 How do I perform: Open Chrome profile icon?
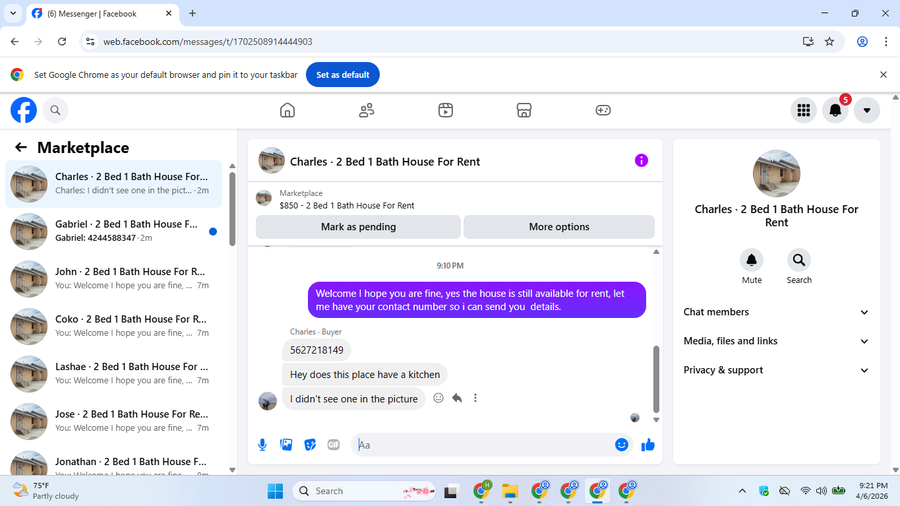[862, 42]
